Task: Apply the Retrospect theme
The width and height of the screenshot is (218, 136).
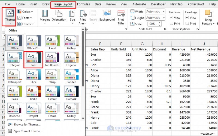Action: 15,76
